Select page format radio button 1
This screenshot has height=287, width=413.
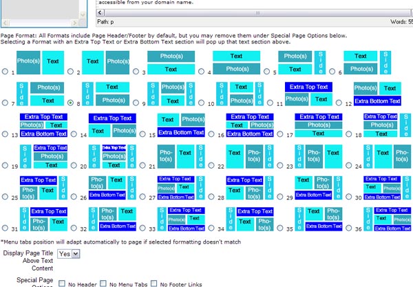5,72
